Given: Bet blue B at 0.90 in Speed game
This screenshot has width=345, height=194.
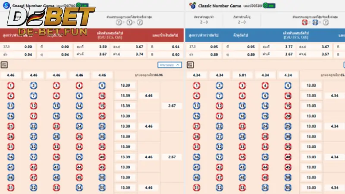Looking at the screenshot, I should (165, 55).
